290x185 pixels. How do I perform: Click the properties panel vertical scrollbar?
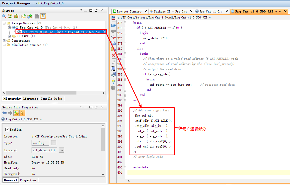pos(103,139)
